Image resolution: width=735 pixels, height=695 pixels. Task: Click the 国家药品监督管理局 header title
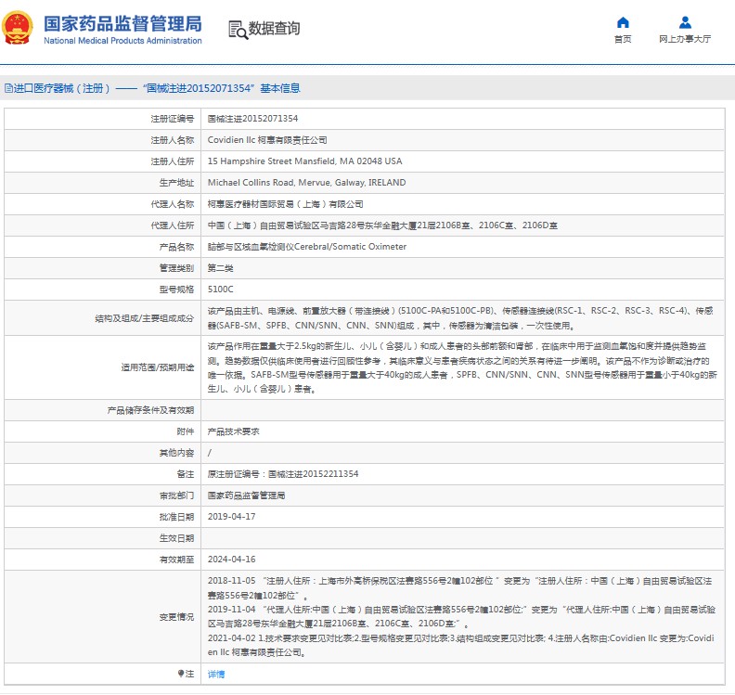pos(122,23)
